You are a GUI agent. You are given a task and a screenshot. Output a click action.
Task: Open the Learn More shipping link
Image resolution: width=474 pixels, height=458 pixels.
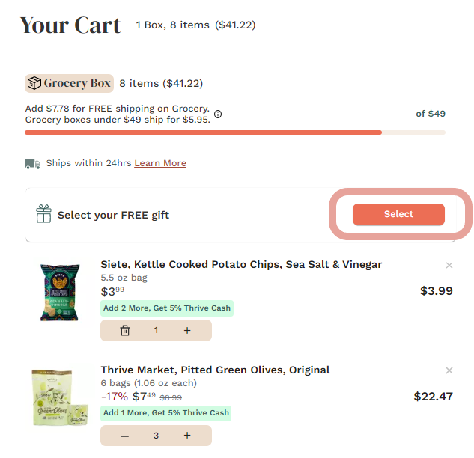160,163
